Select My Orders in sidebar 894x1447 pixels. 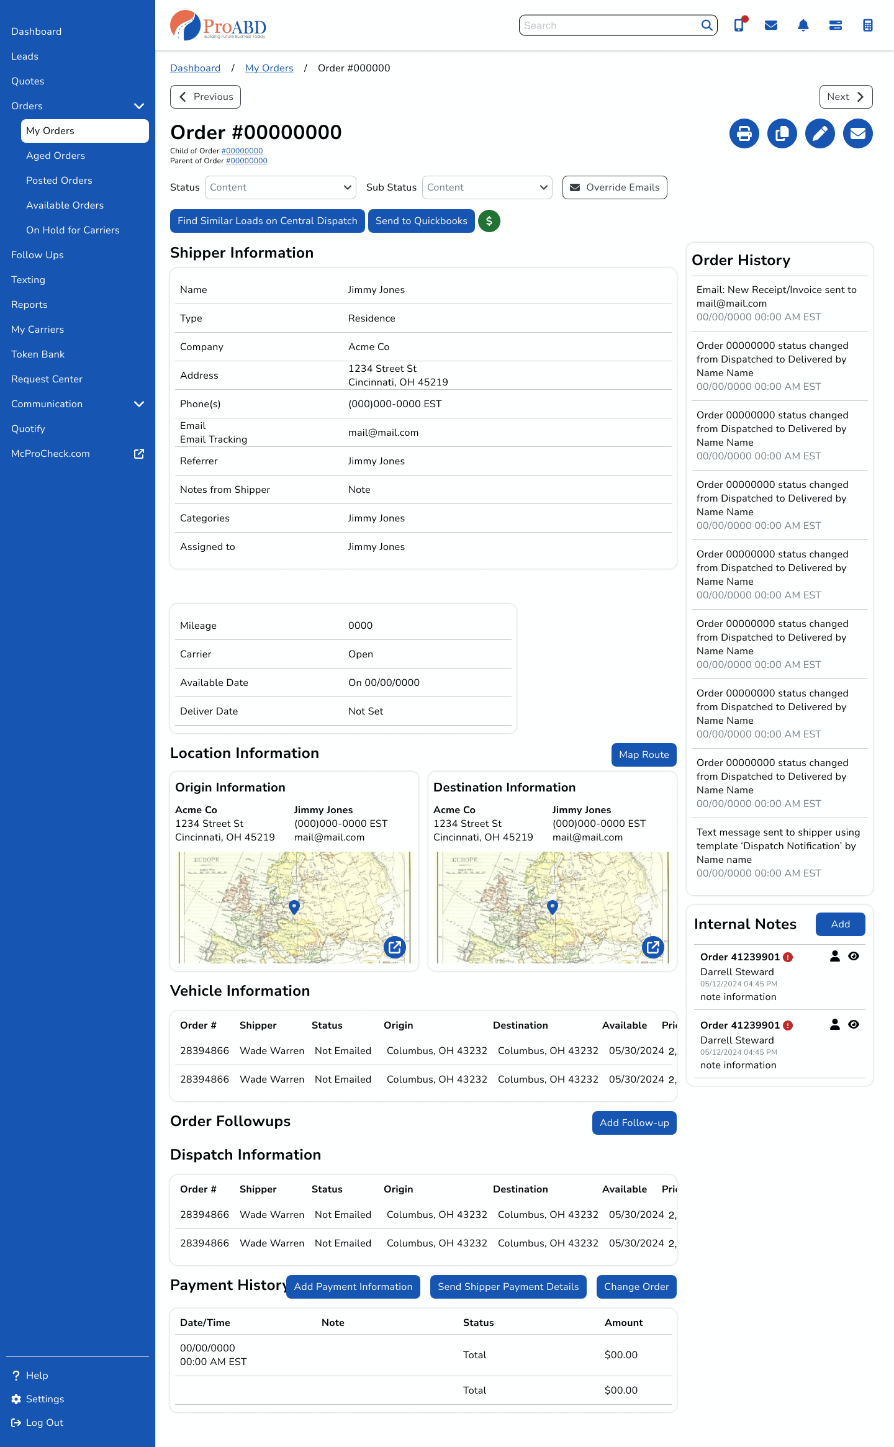point(85,131)
